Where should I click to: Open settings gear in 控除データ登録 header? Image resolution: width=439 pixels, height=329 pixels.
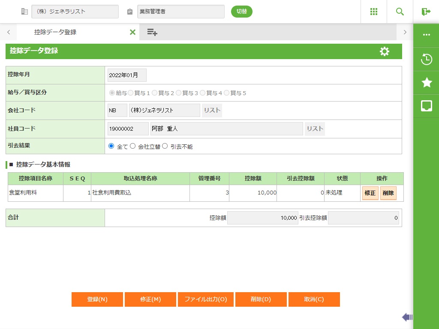tap(385, 51)
